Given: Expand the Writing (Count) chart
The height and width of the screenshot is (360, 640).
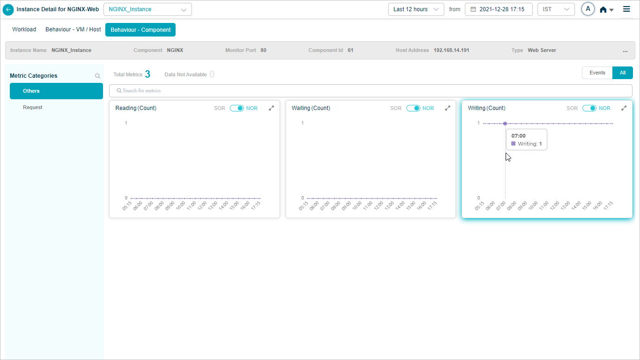Looking at the screenshot, I should coord(624,108).
